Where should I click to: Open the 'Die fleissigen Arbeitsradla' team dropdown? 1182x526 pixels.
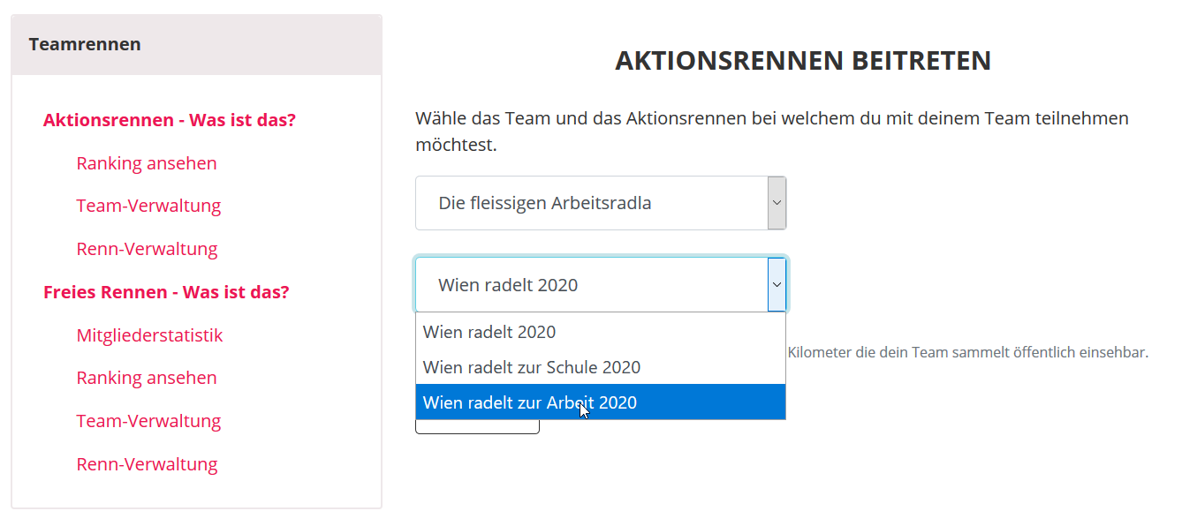(601, 203)
